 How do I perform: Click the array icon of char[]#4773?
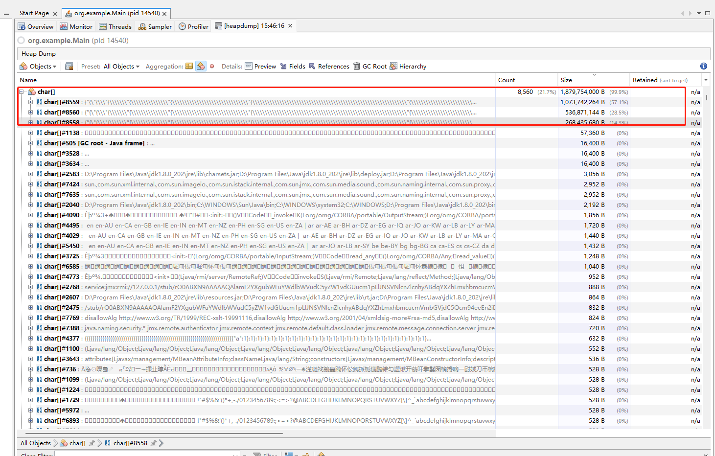click(x=40, y=277)
